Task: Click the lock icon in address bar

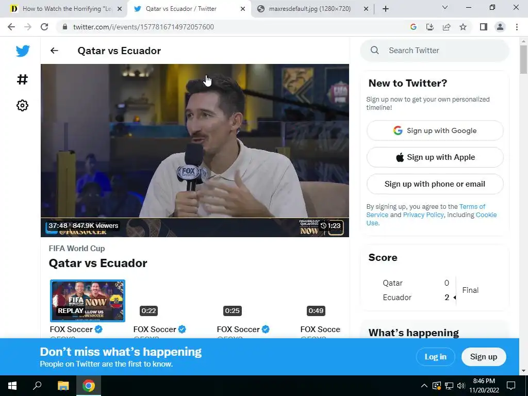Action: pyautogui.click(x=65, y=27)
